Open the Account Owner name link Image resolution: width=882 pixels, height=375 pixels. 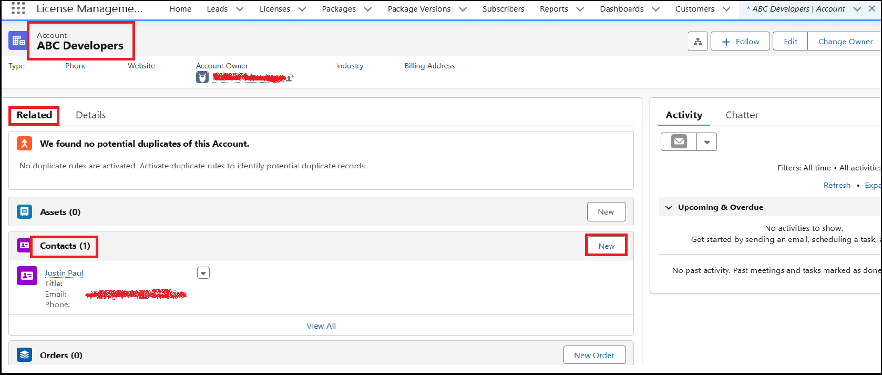coord(249,78)
